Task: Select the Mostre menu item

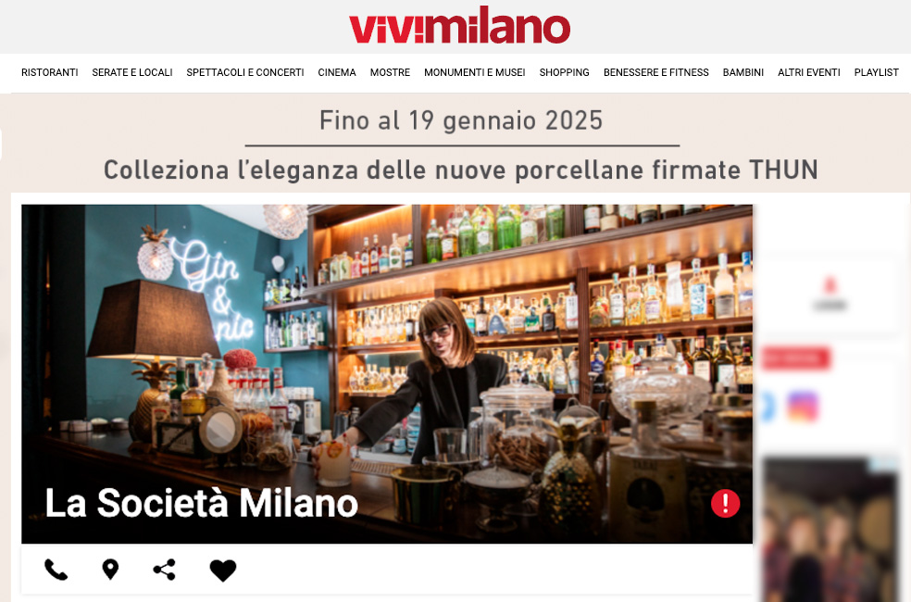Action: pos(390,72)
